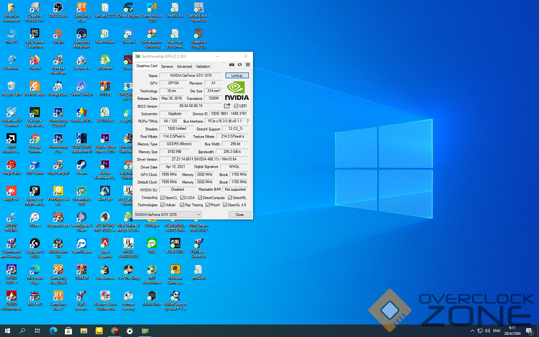Switch to the Sensors tab

coord(167,66)
